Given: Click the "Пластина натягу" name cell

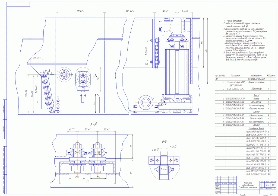Looking at the screenshot, I should [x=256, y=108].
